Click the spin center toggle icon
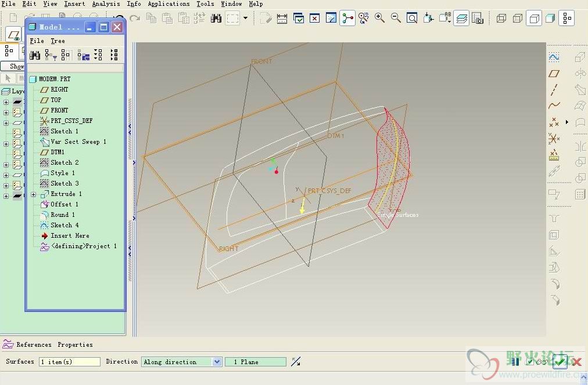The image size is (588, 385). click(x=347, y=18)
